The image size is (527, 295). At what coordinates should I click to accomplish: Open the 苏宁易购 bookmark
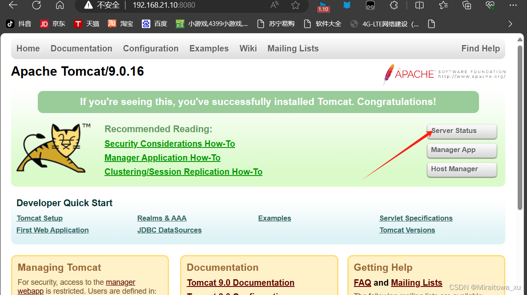(276, 24)
